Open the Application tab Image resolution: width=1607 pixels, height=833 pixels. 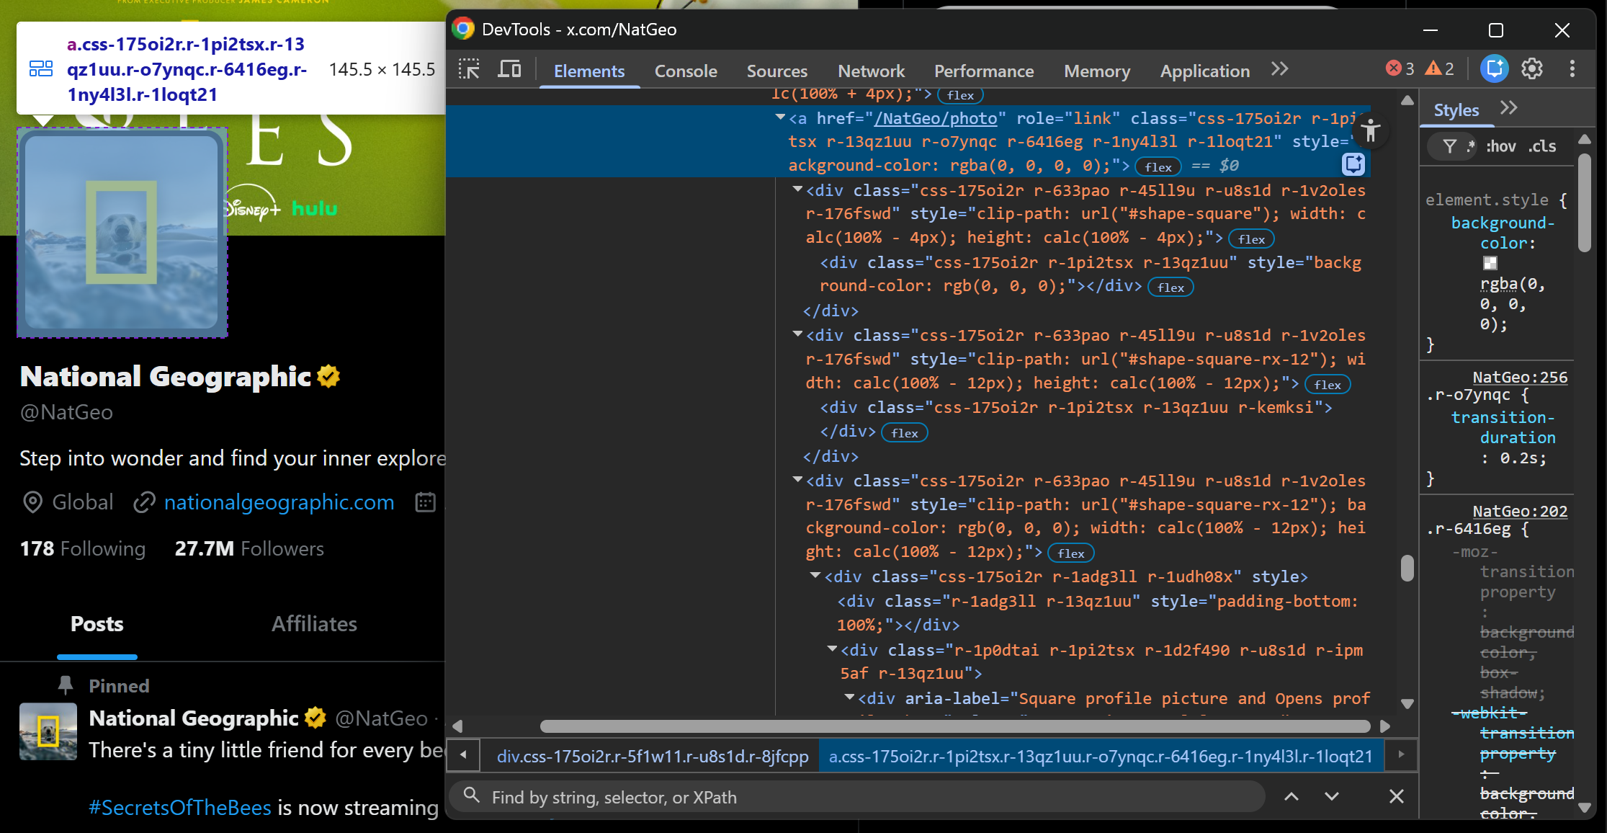(x=1205, y=71)
